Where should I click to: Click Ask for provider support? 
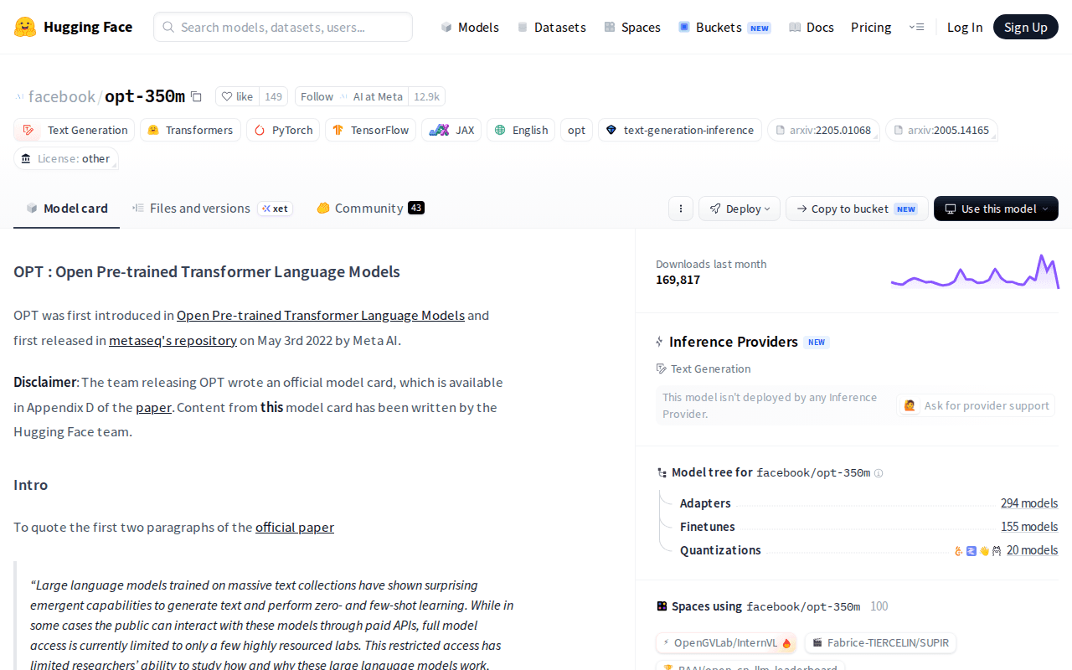[x=976, y=405]
